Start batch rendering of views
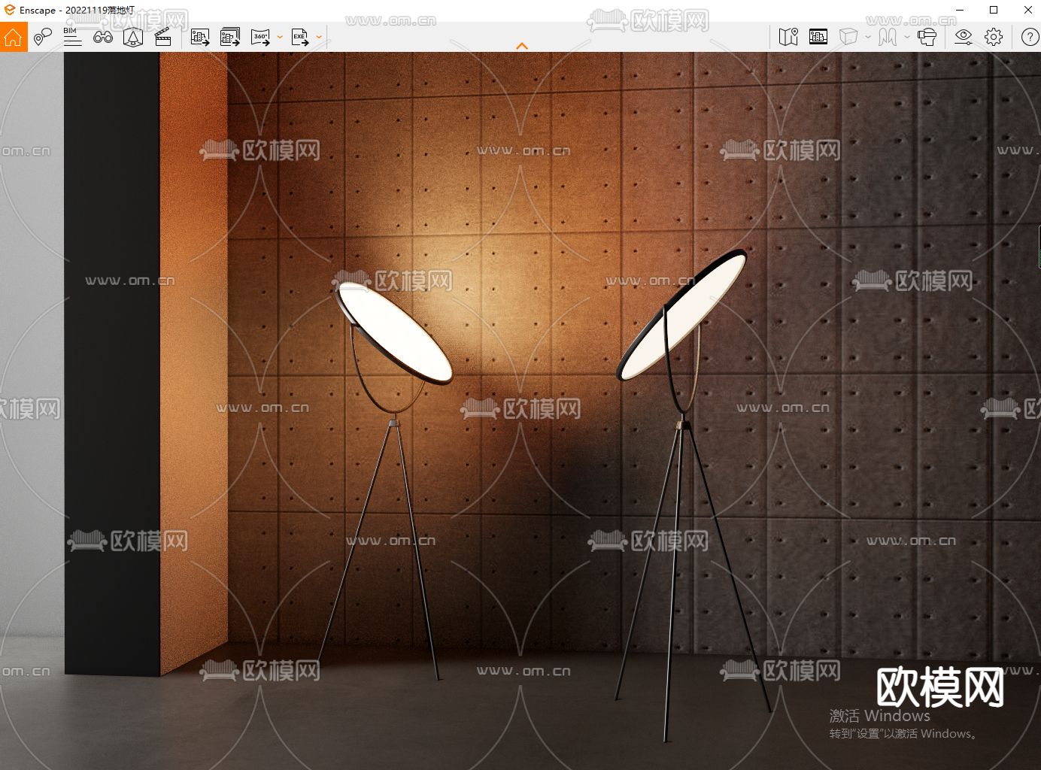Viewport: 1041px width, 770px height. pyautogui.click(x=230, y=37)
